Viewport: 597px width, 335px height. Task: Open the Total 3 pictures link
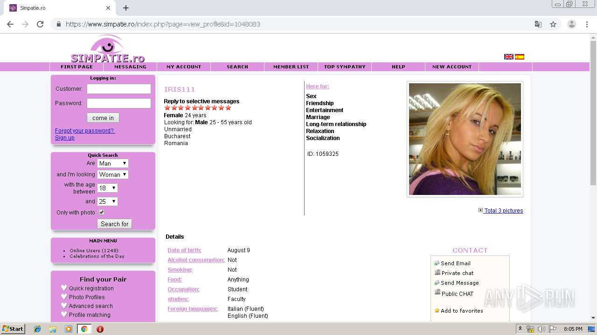[x=504, y=211]
